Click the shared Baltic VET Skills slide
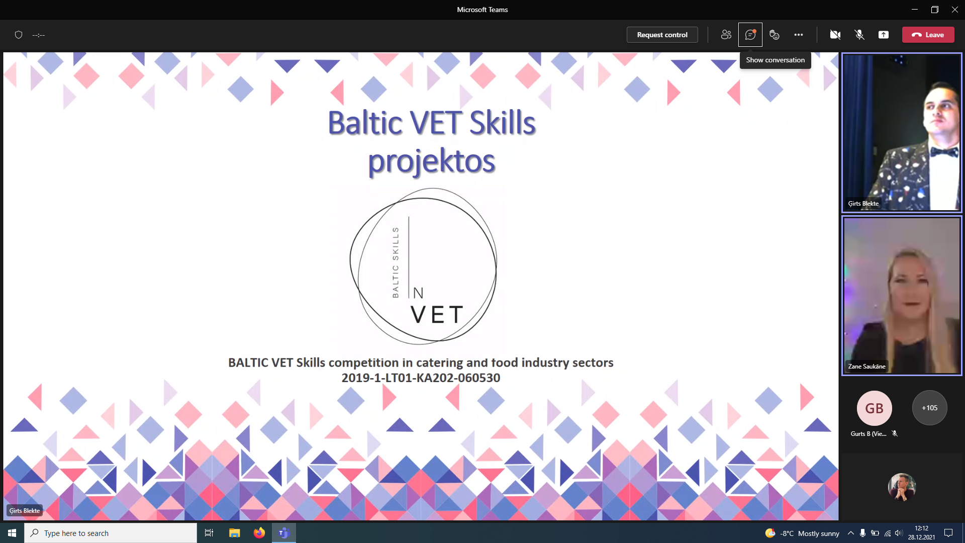Screen dimensions: 965x543 [421, 286]
